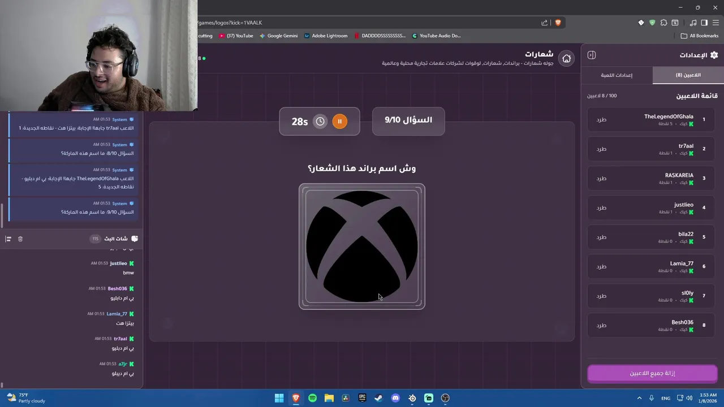
Task: Kick player Lamia_77
Action: pyautogui.click(x=601, y=266)
